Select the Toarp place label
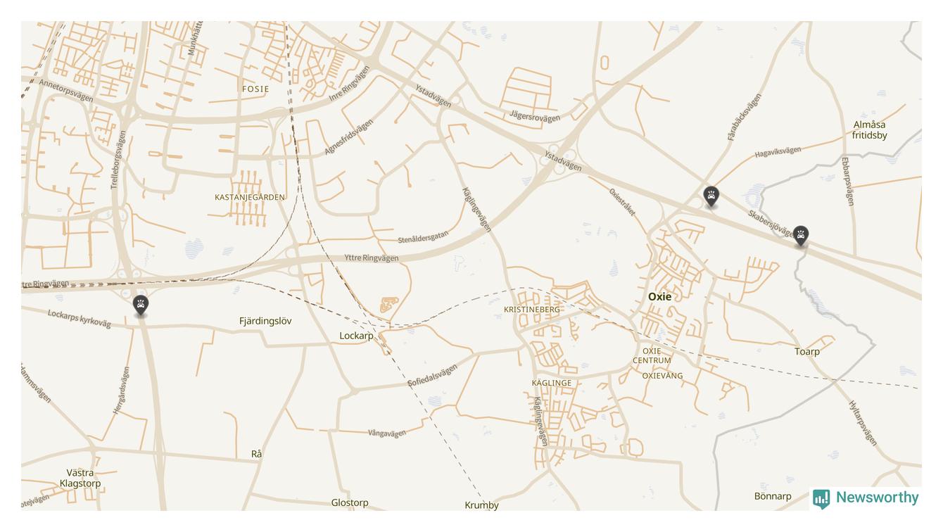The width and height of the screenshot is (943, 532). 807,352
